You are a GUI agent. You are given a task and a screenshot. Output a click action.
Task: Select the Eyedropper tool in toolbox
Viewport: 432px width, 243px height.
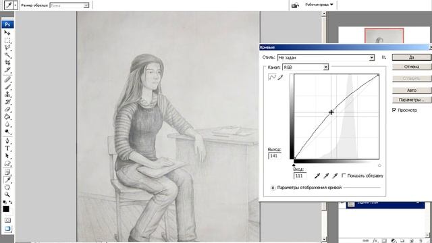pos(7,180)
